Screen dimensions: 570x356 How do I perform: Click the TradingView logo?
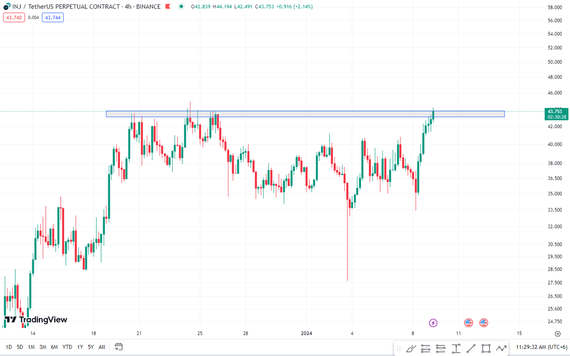[36, 320]
